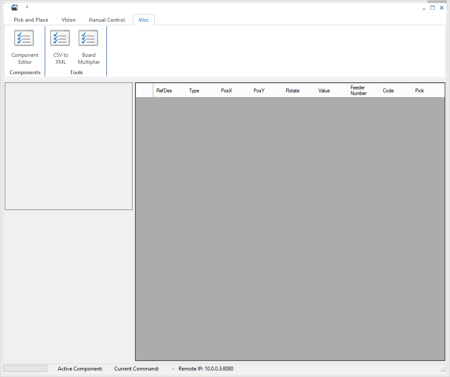Sort by the Rotate column header
Image resolution: width=450 pixels, height=377 pixels.
click(x=298, y=91)
